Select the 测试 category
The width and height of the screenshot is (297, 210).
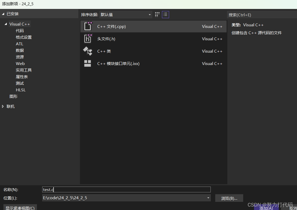pos(20,83)
